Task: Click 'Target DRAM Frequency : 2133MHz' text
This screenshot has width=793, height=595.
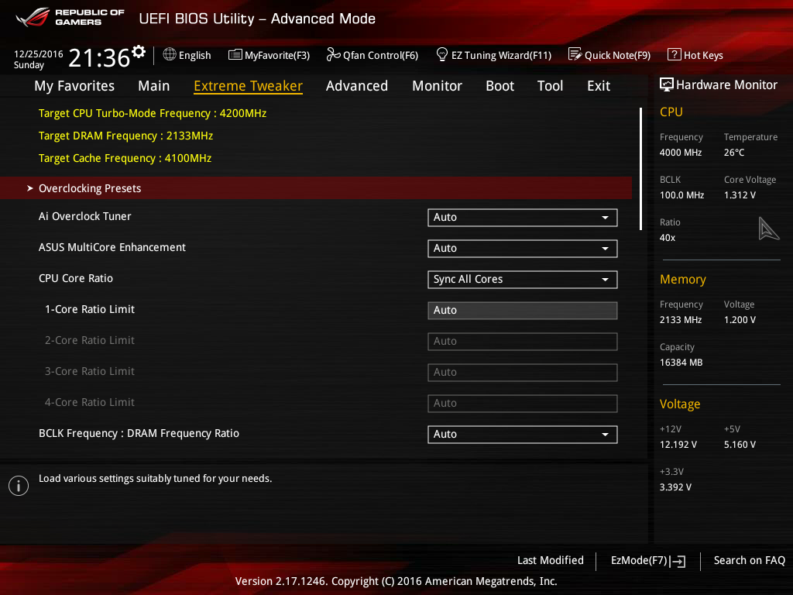Action: (125, 136)
